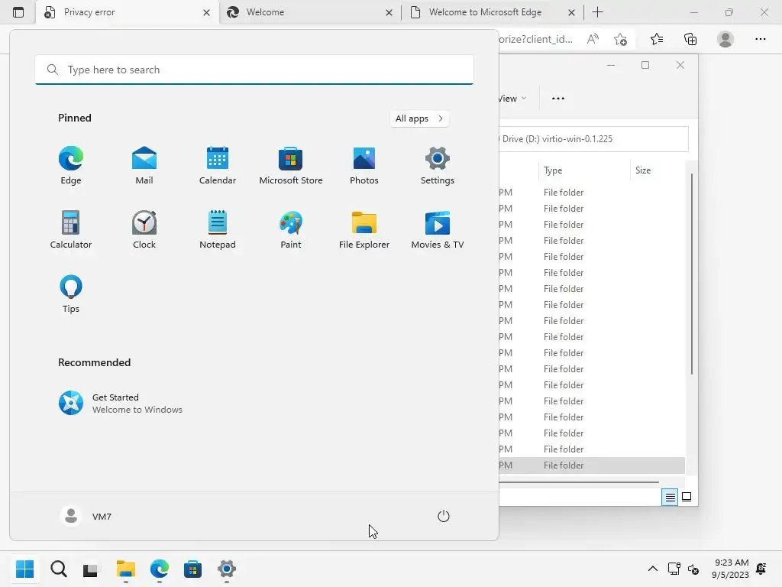Viewport: 782px width, 587px height.
Task: Click the File Explorer horizontal scrollbar
Action: [579, 482]
